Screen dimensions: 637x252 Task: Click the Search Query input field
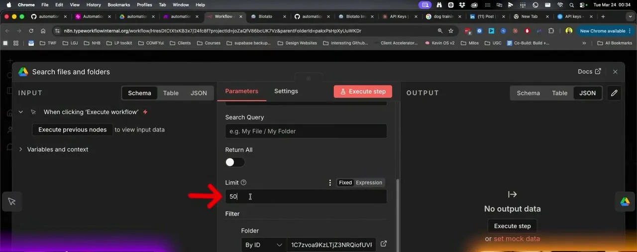pyautogui.click(x=306, y=131)
